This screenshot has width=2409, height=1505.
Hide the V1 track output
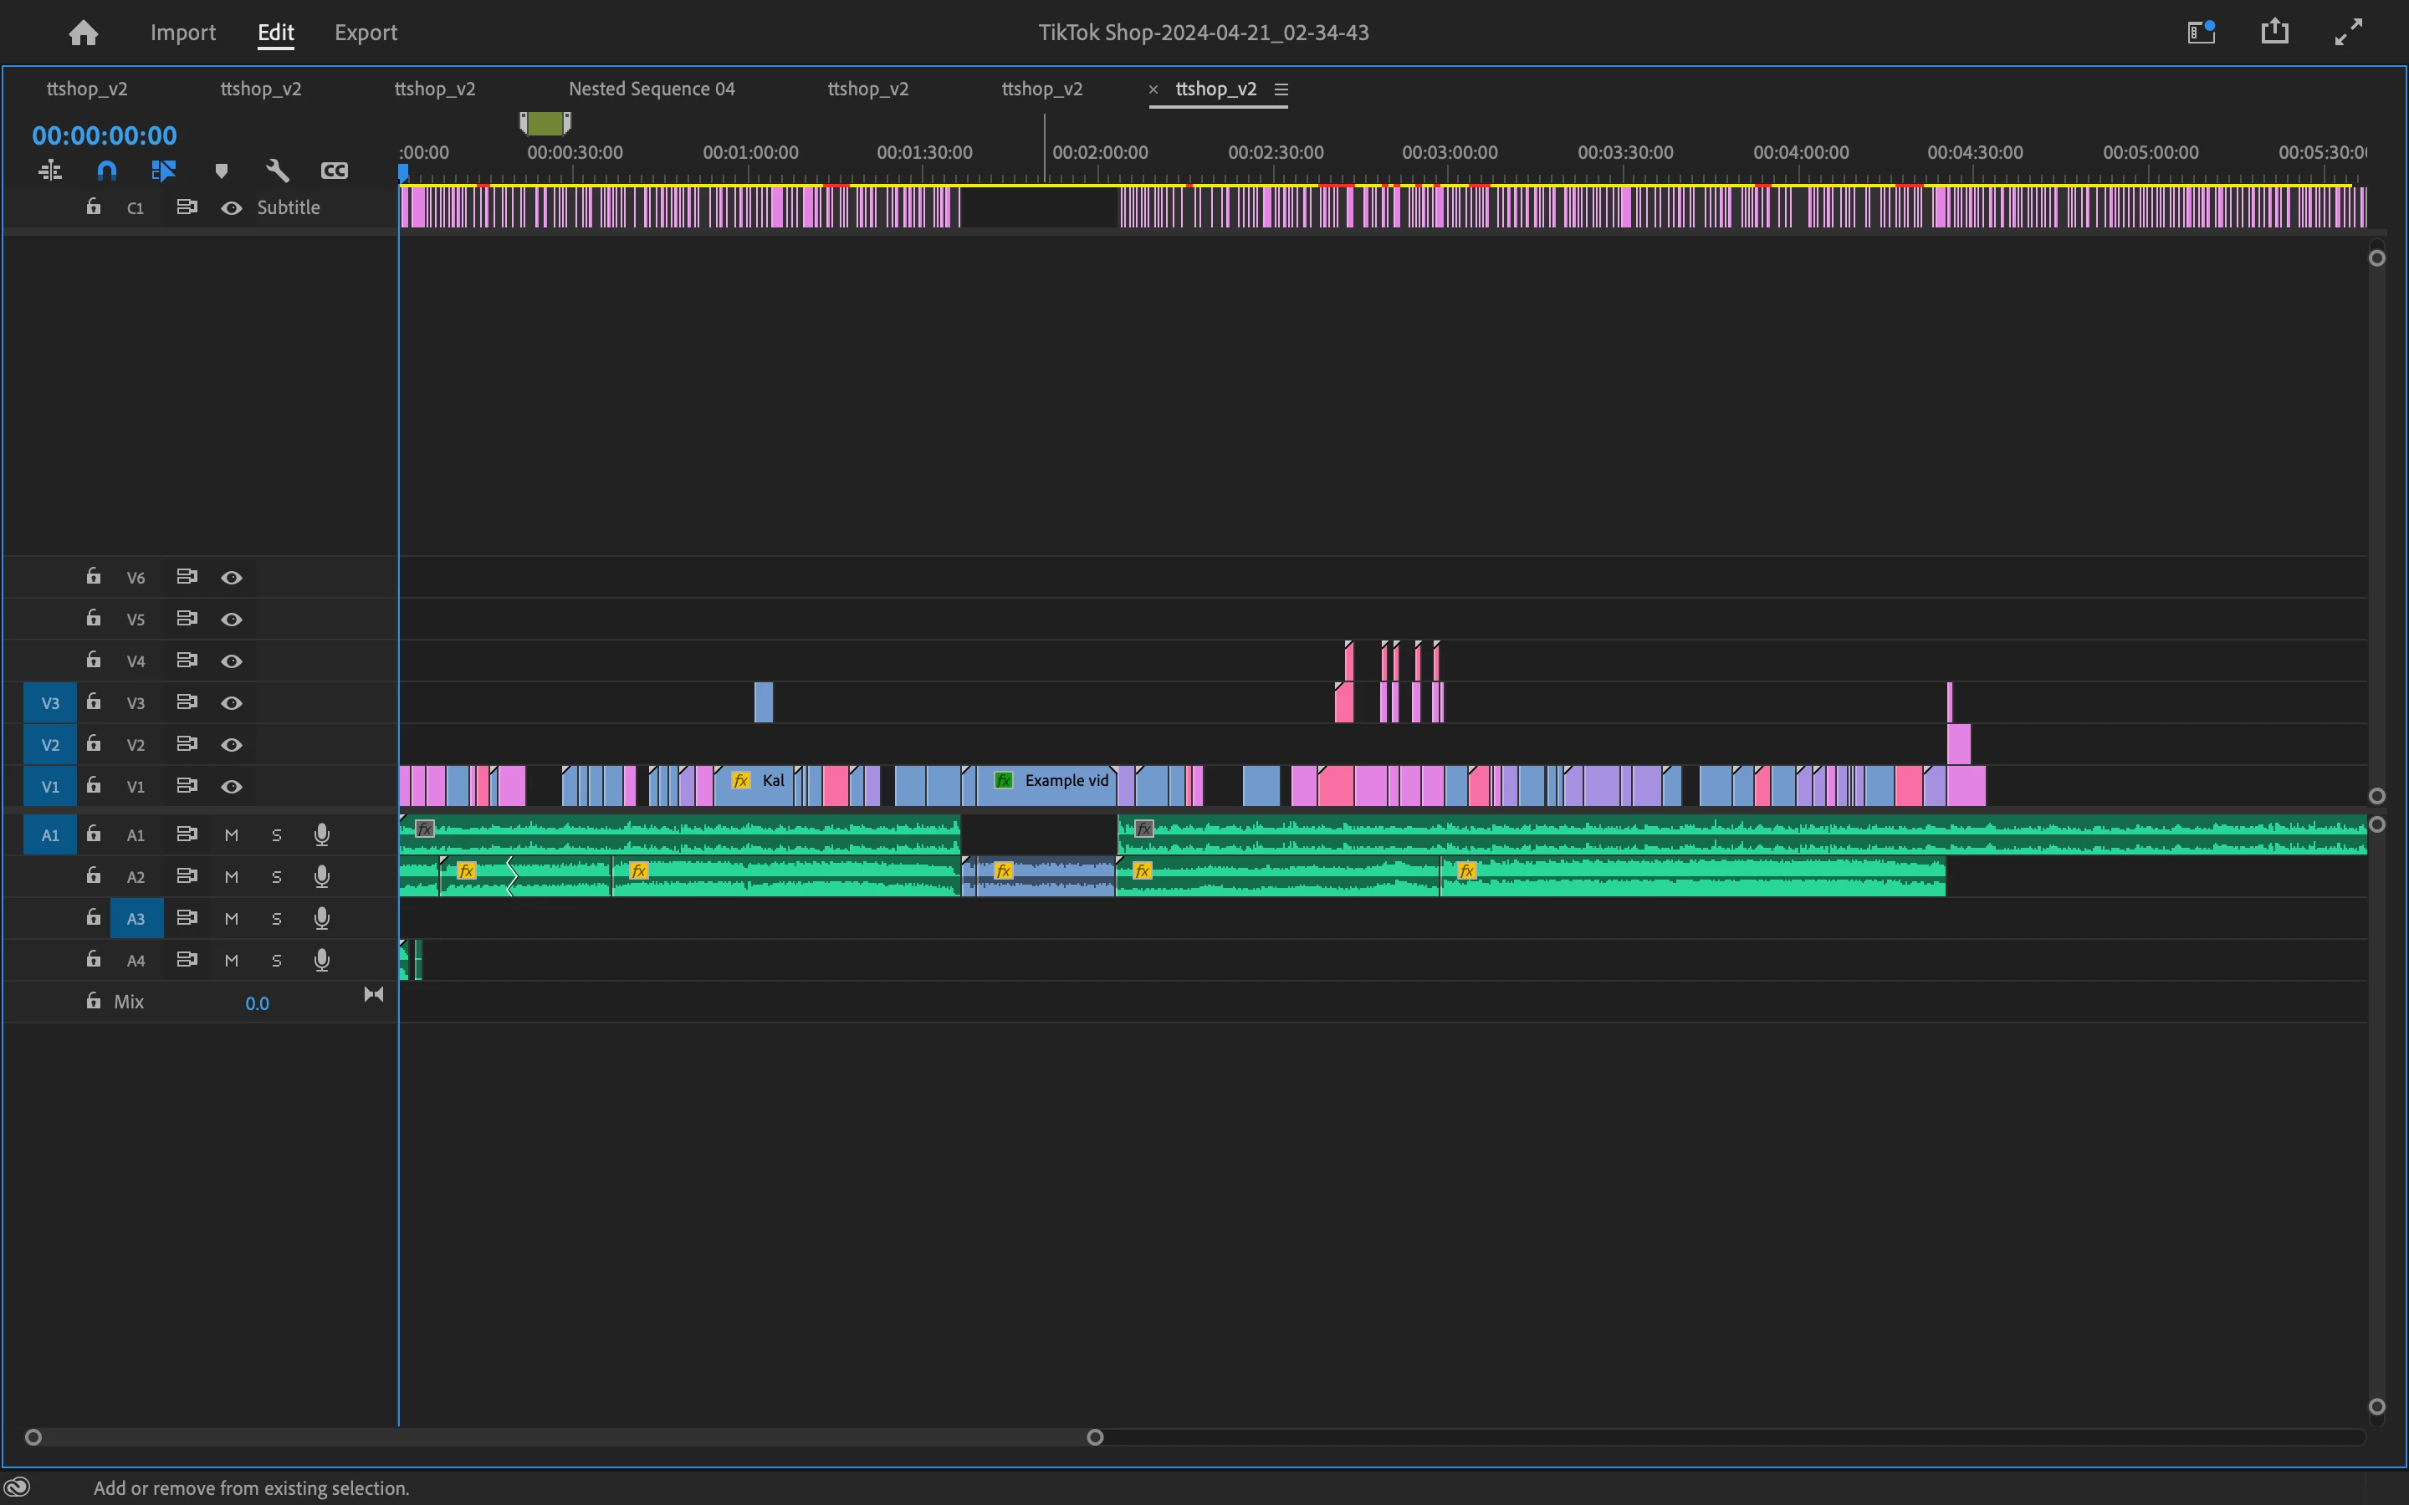(231, 786)
